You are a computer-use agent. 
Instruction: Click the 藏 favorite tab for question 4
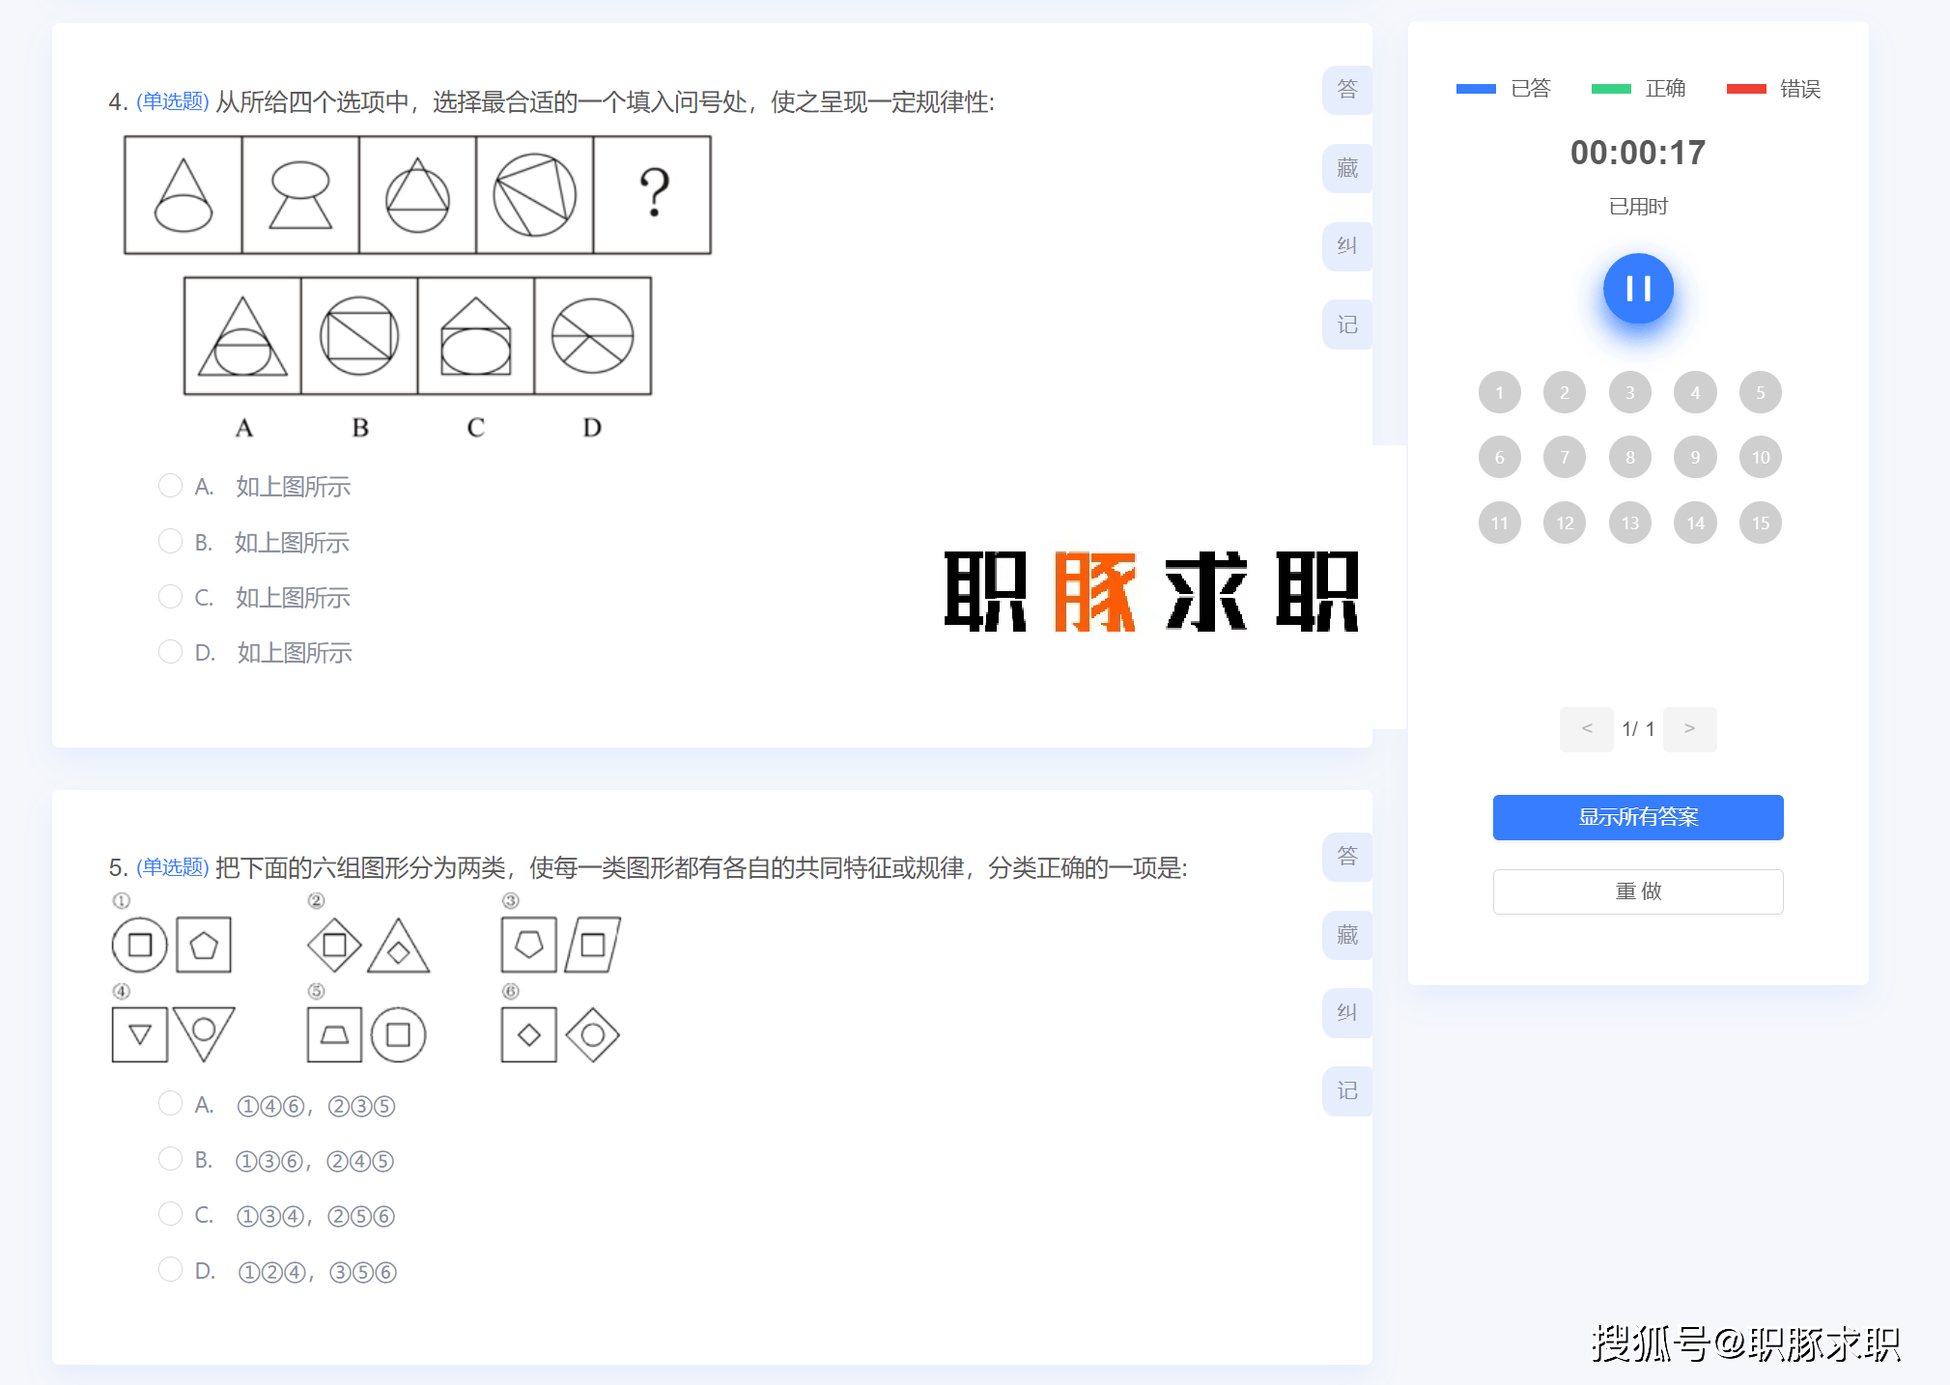tap(1346, 168)
